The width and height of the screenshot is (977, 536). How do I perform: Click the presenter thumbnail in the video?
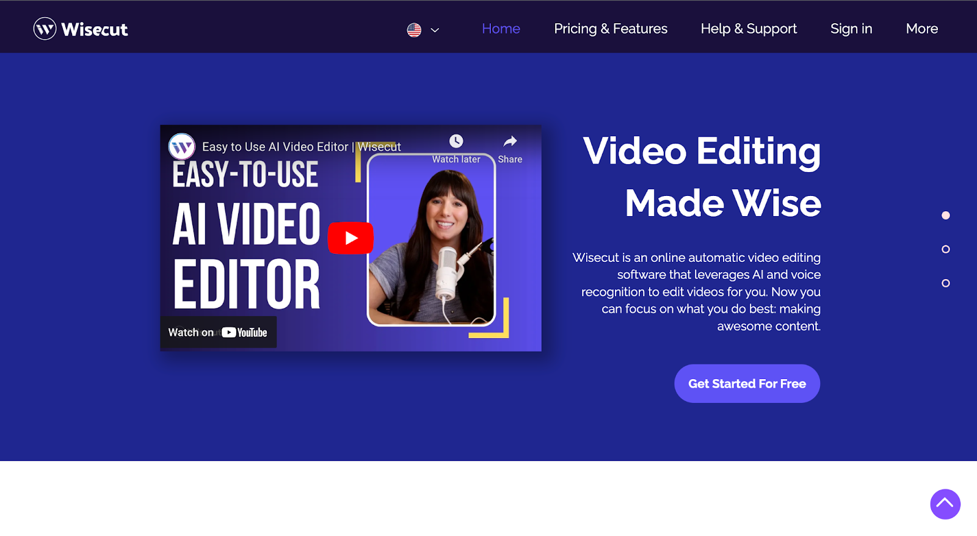(x=431, y=240)
